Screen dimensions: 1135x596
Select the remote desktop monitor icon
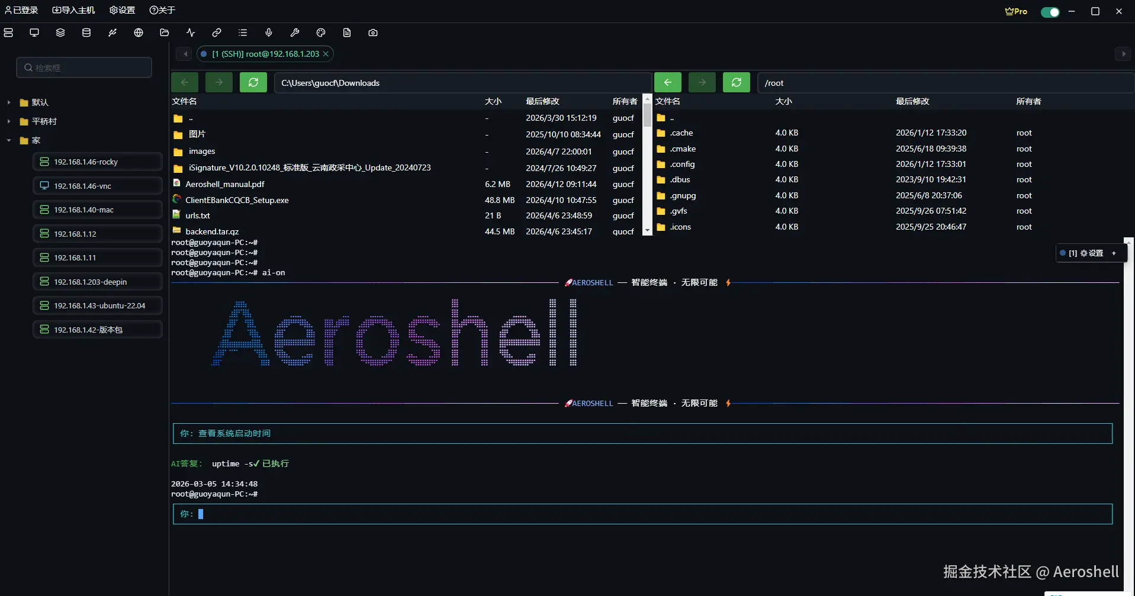34,33
